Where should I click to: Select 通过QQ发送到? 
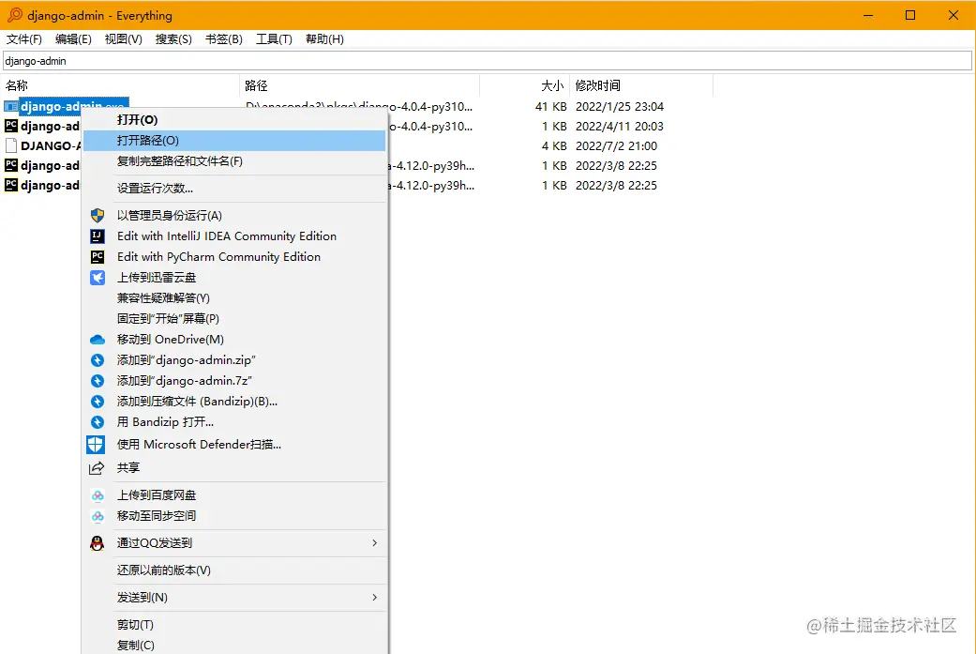[234, 543]
